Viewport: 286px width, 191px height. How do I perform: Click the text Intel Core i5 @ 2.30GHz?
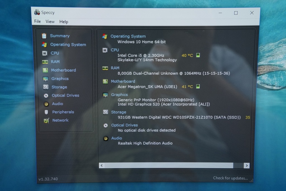pos(141,55)
